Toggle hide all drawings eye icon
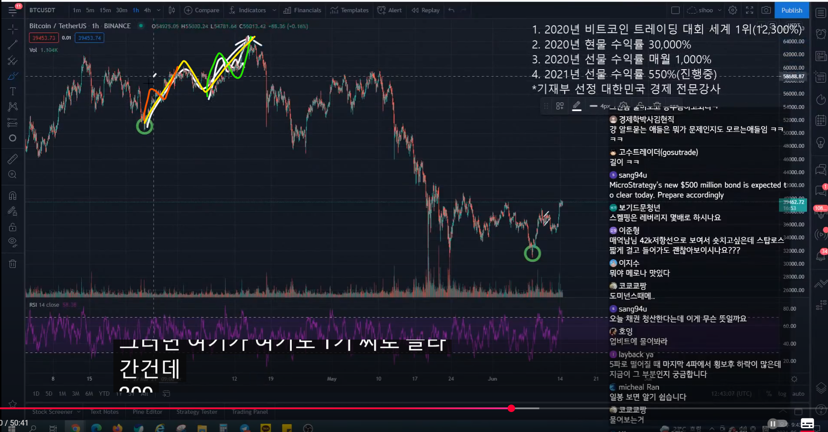The height and width of the screenshot is (432, 828). coord(13,242)
